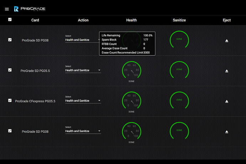
Task: Eject the last ProGrade SD PG08 card
Action: 226,132
